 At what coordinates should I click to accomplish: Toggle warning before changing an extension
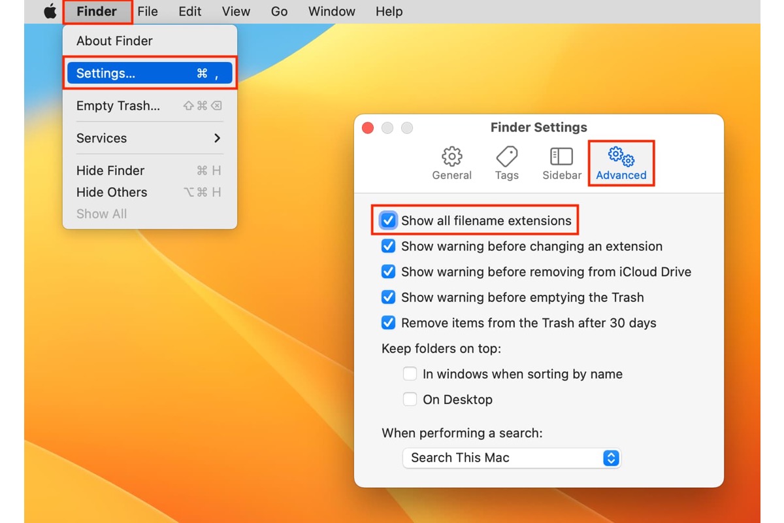coord(388,246)
